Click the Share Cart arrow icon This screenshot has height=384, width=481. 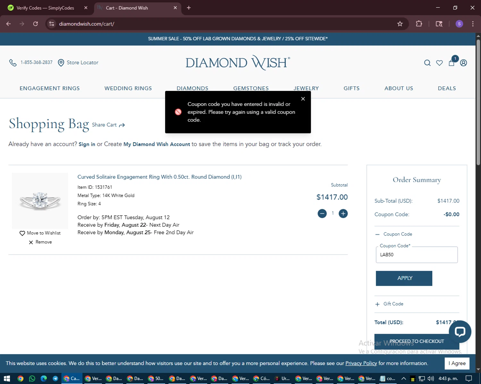(122, 125)
